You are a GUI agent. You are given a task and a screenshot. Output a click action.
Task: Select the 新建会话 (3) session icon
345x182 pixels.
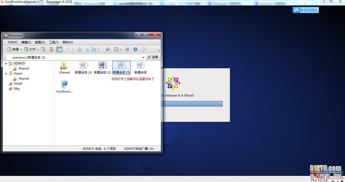[x=122, y=68]
